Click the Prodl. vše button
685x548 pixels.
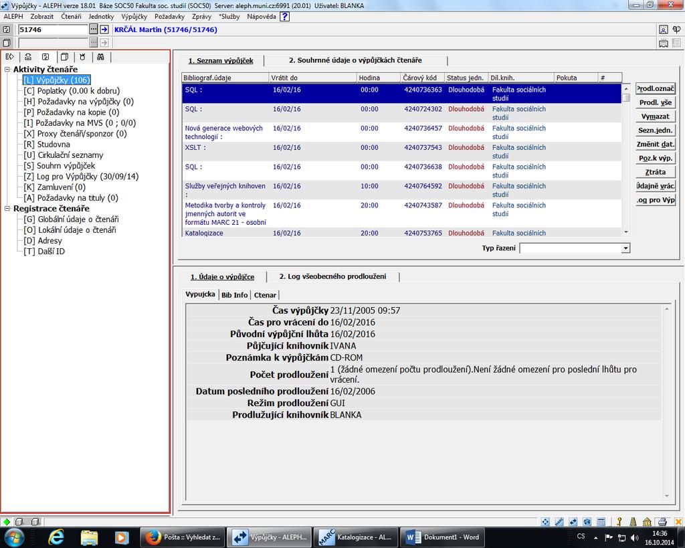click(x=656, y=102)
